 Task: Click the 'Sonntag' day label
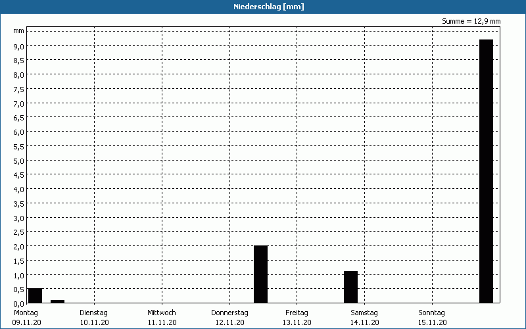[432, 313]
